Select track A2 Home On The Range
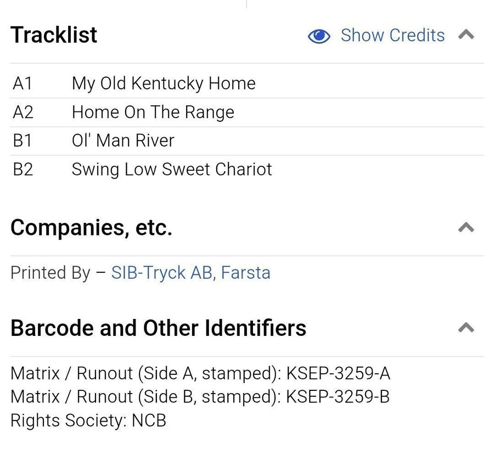 pyautogui.click(x=153, y=112)
